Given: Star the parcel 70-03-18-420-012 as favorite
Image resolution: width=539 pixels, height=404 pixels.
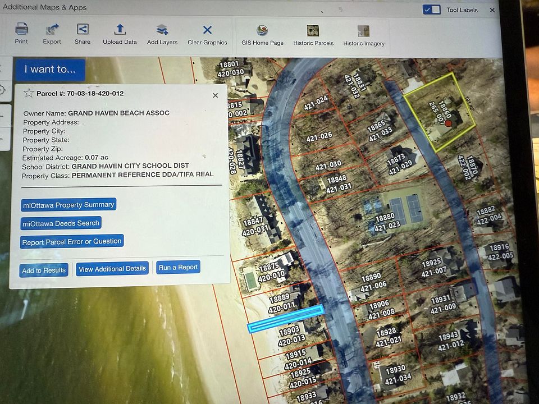Looking at the screenshot, I should (x=29, y=93).
